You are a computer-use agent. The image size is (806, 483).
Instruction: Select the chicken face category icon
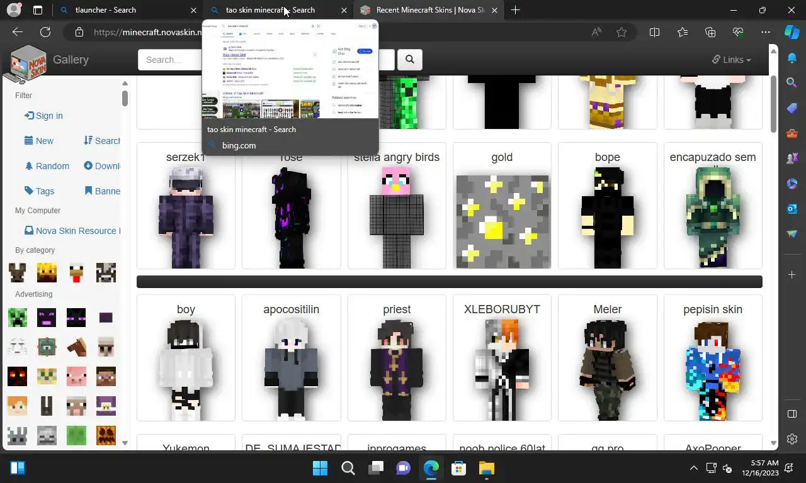76,272
